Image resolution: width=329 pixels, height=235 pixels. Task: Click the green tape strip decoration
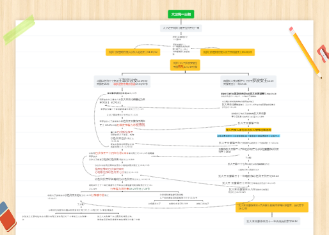pos(19,29)
